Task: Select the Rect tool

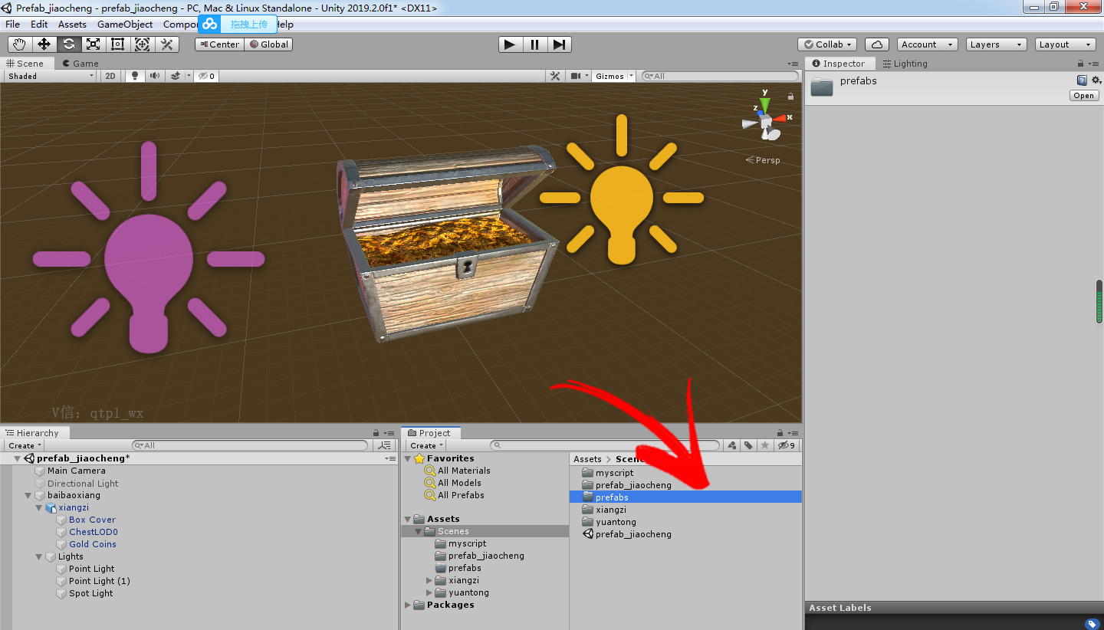Action: pyautogui.click(x=117, y=44)
